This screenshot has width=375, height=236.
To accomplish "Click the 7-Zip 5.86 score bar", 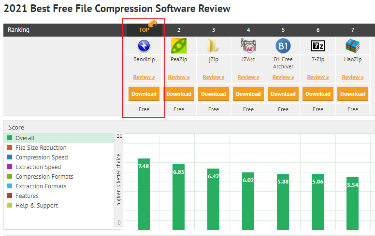I will [317, 202].
